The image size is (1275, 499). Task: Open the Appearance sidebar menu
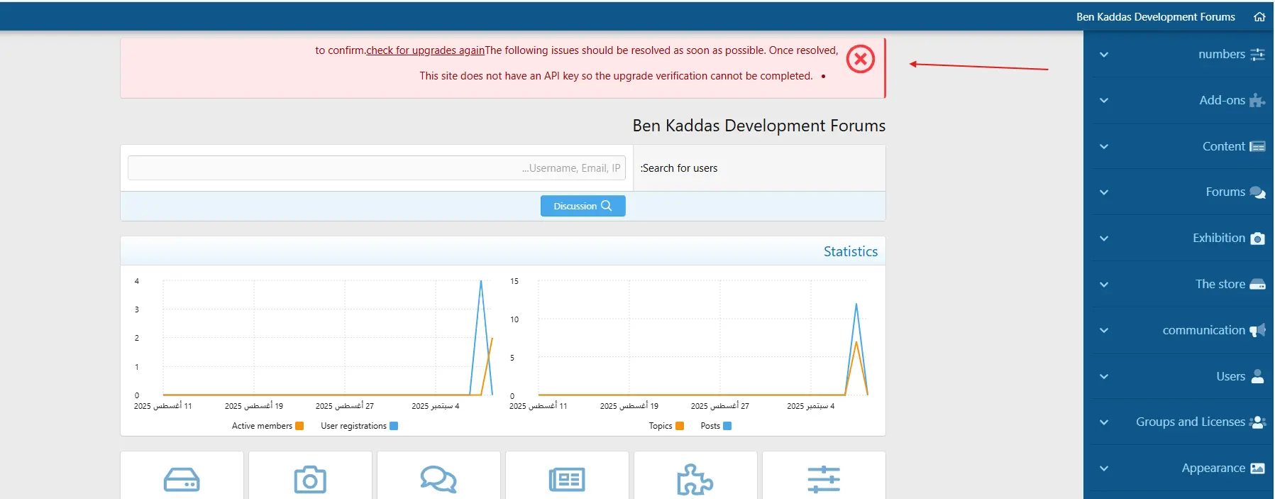tap(1213, 468)
